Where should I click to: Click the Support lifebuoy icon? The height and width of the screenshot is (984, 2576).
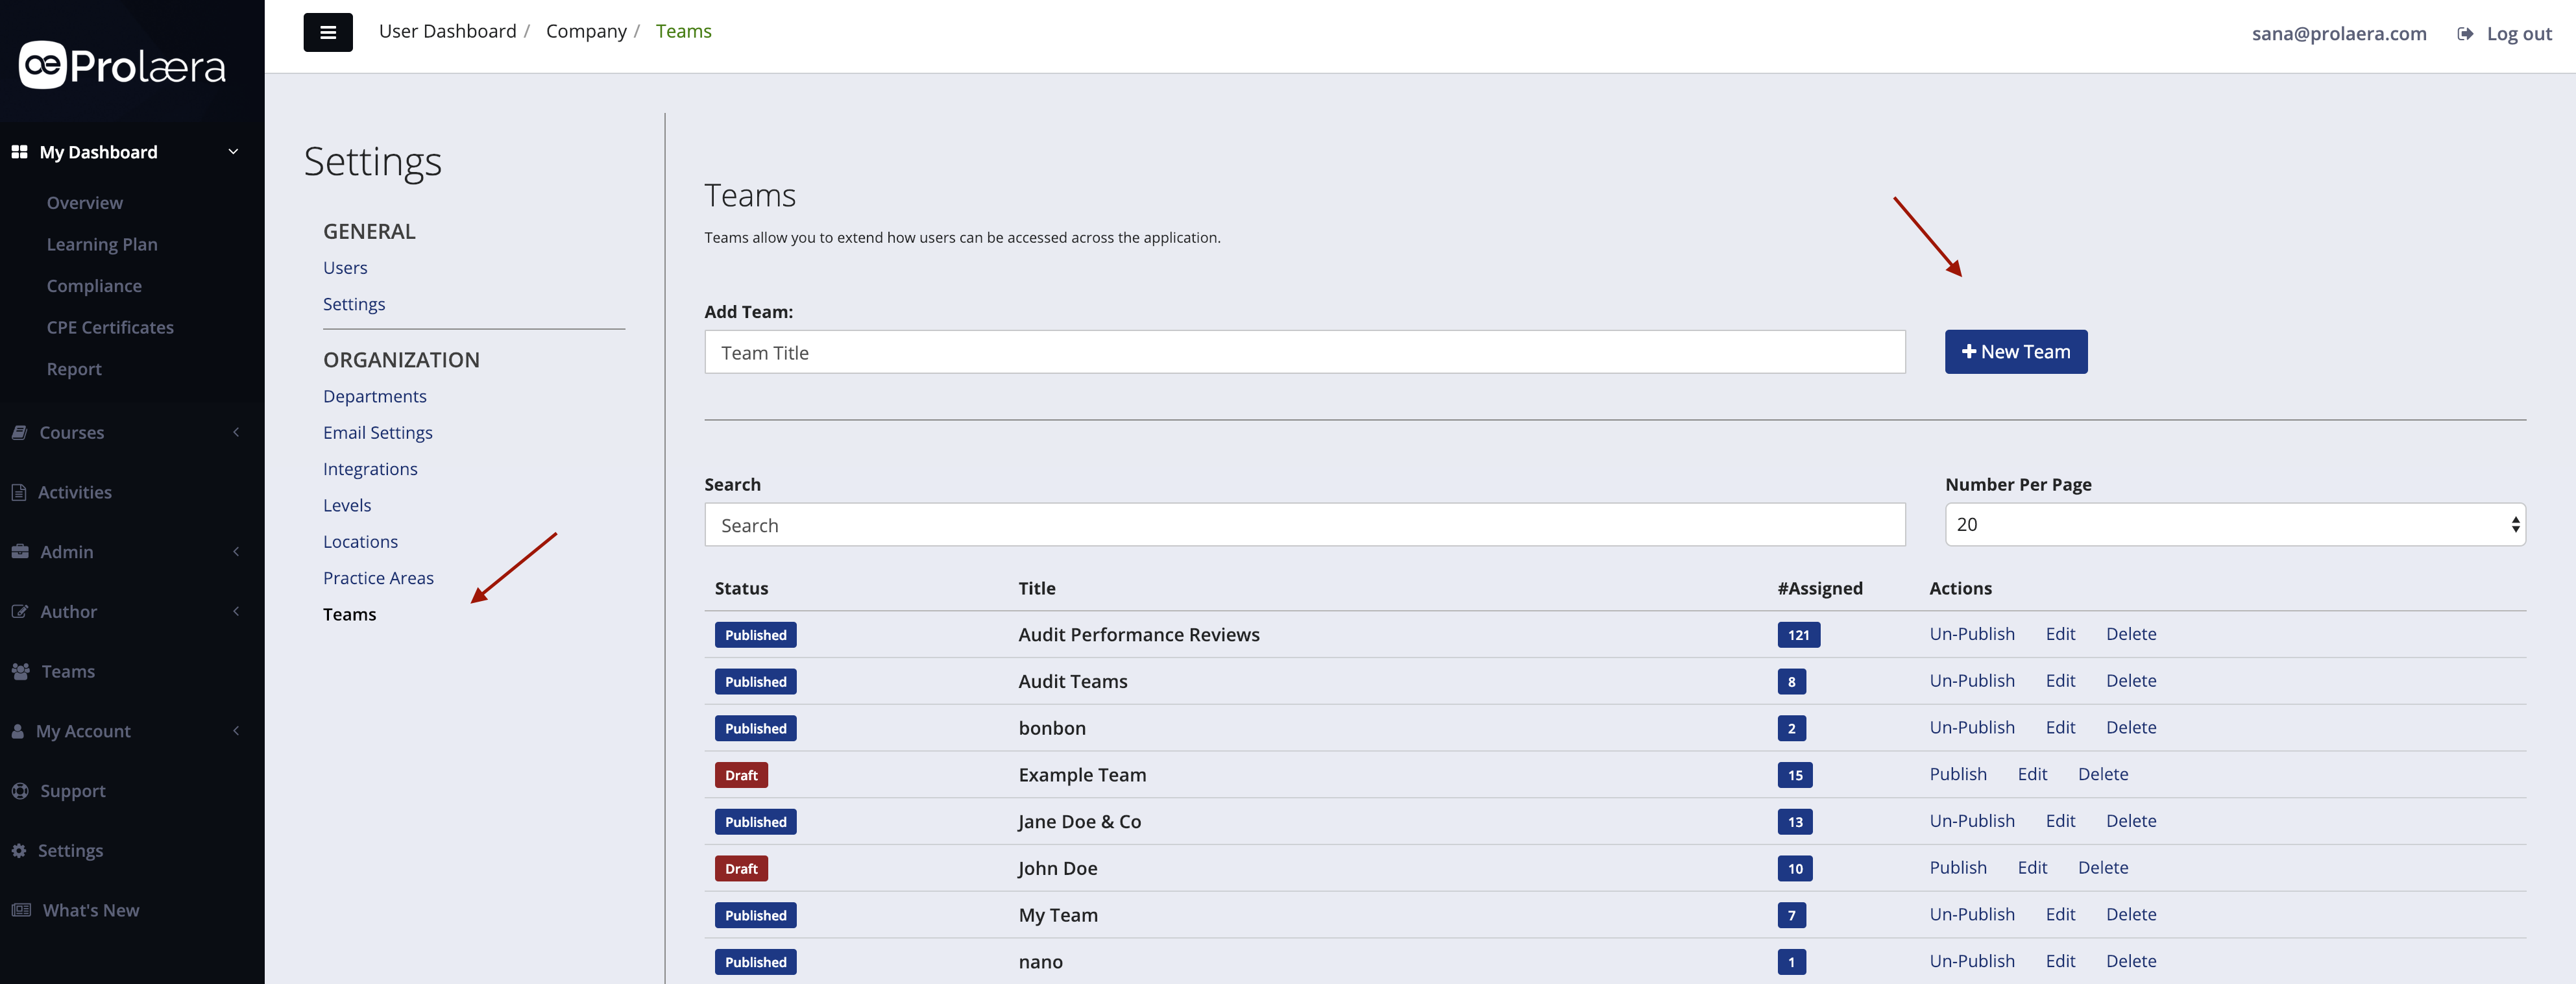click(x=20, y=791)
